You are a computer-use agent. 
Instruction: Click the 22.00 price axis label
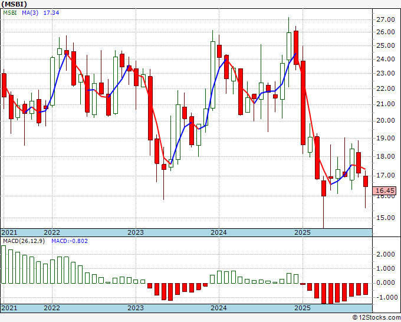point(386,88)
